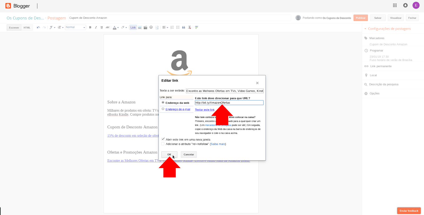Click the Texto a ser exibido field
This screenshot has width=424, height=215.
(x=225, y=91)
